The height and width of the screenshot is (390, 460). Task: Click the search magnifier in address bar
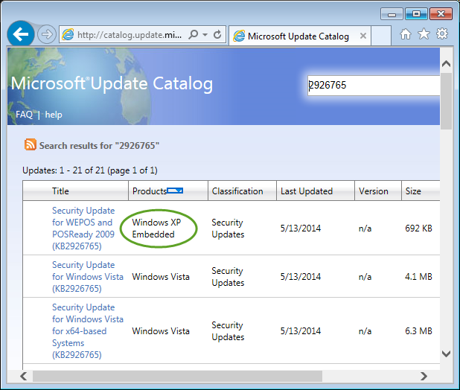(194, 35)
